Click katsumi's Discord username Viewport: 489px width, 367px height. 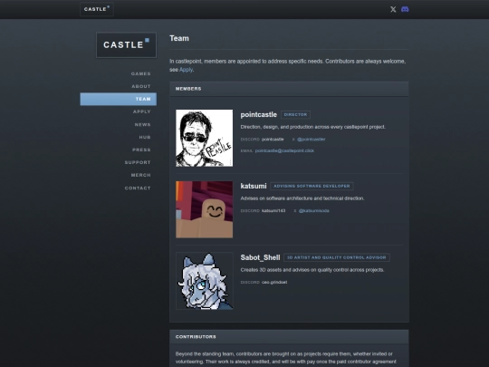click(273, 210)
